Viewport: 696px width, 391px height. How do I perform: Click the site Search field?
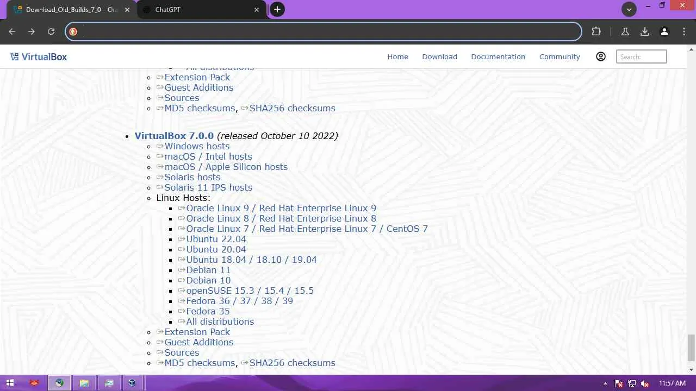point(642,56)
